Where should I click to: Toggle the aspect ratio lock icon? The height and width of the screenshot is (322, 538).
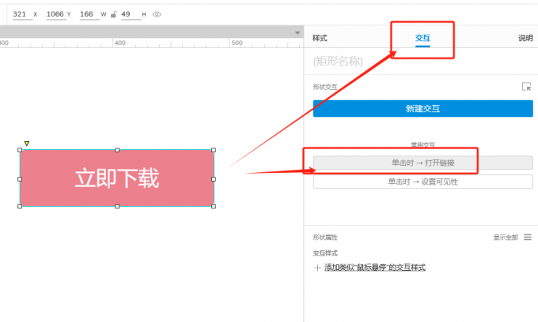[x=114, y=14]
